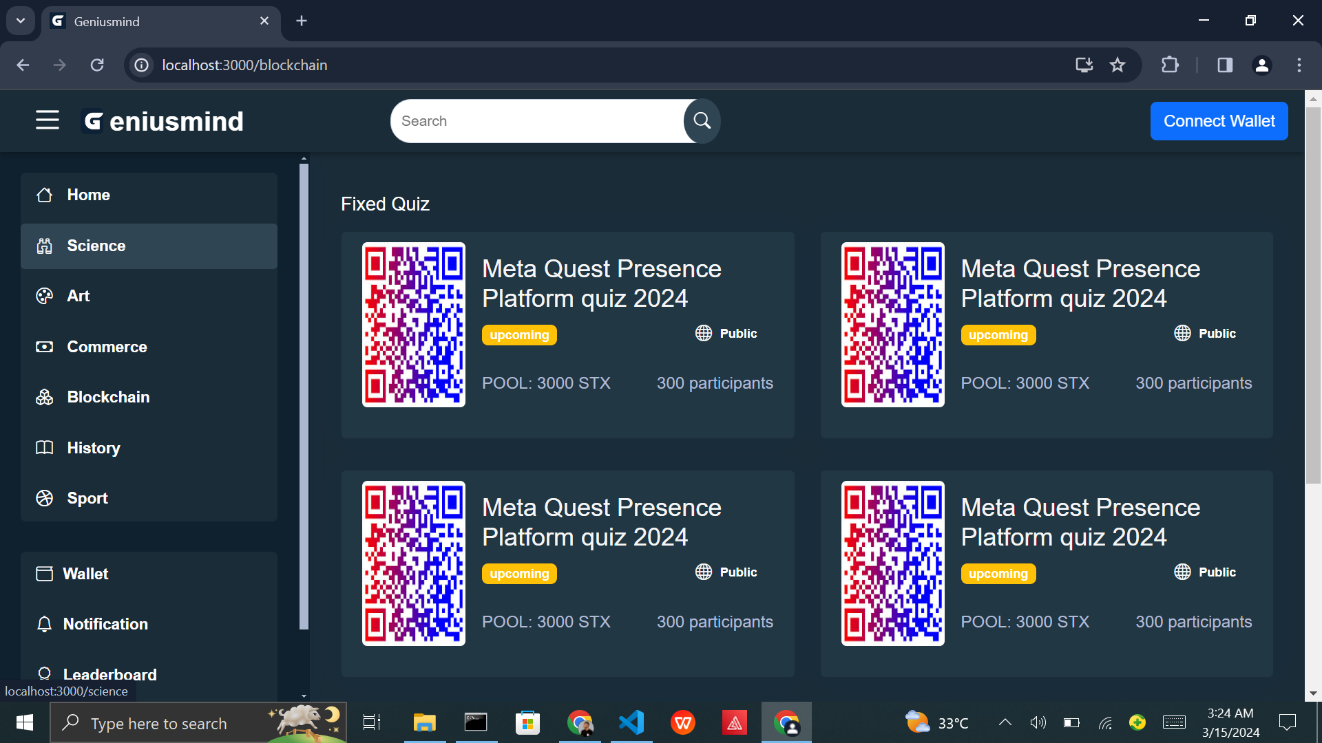Click the Geniusmind logo
Image resolution: width=1322 pixels, height=743 pixels.
tap(163, 122)
